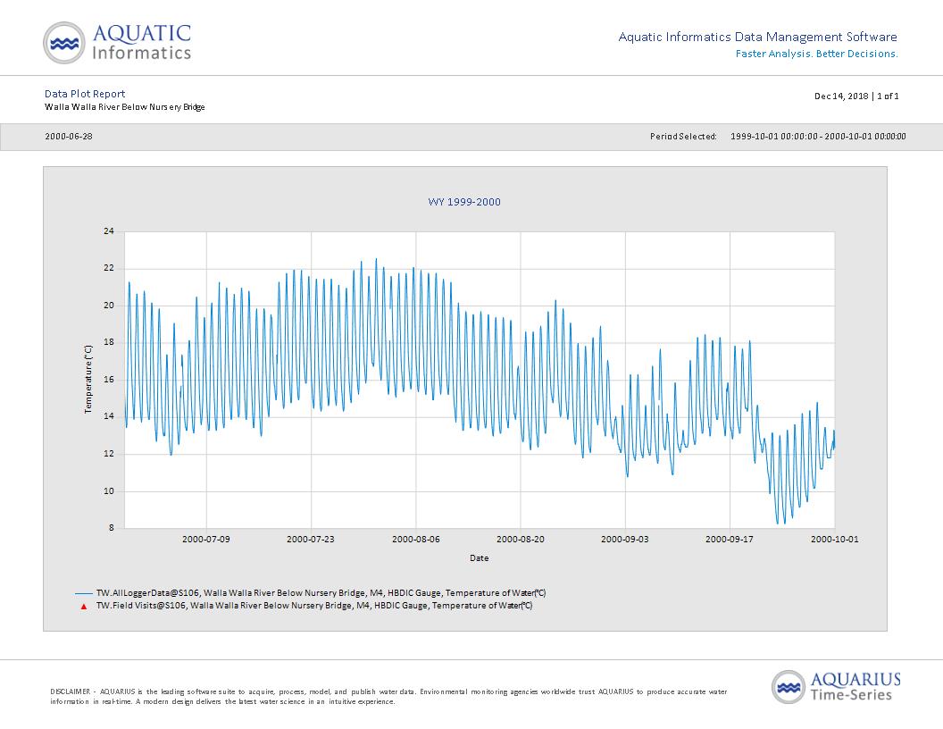
Task: Click 'Aquatic Informatics Data Management Software' header
Action: tap(758, 38)
